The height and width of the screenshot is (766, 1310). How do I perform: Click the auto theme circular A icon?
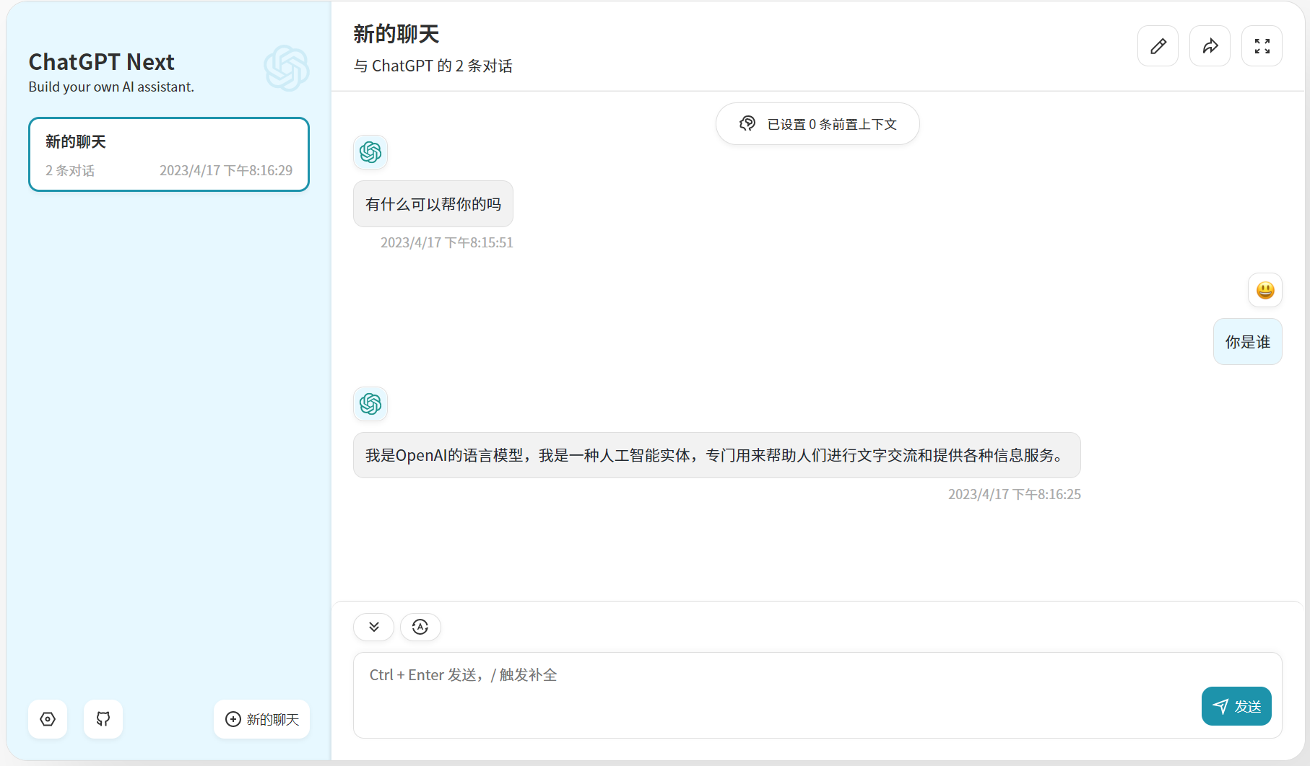(420, 627)
